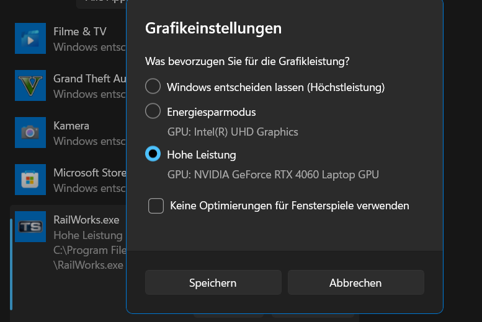This screenshot has height=322, width=482.
Task: Select the Hohe Leistung radio button
Action: point(153,154)
